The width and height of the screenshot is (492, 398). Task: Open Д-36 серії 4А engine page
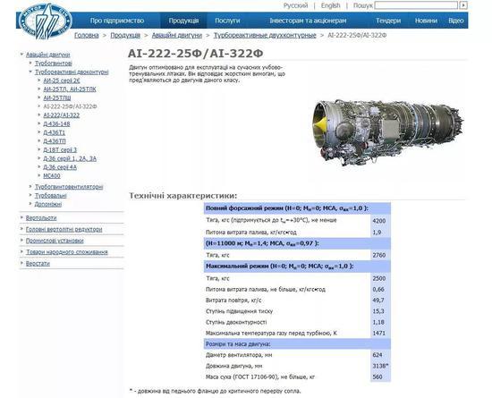click(60, 167)
